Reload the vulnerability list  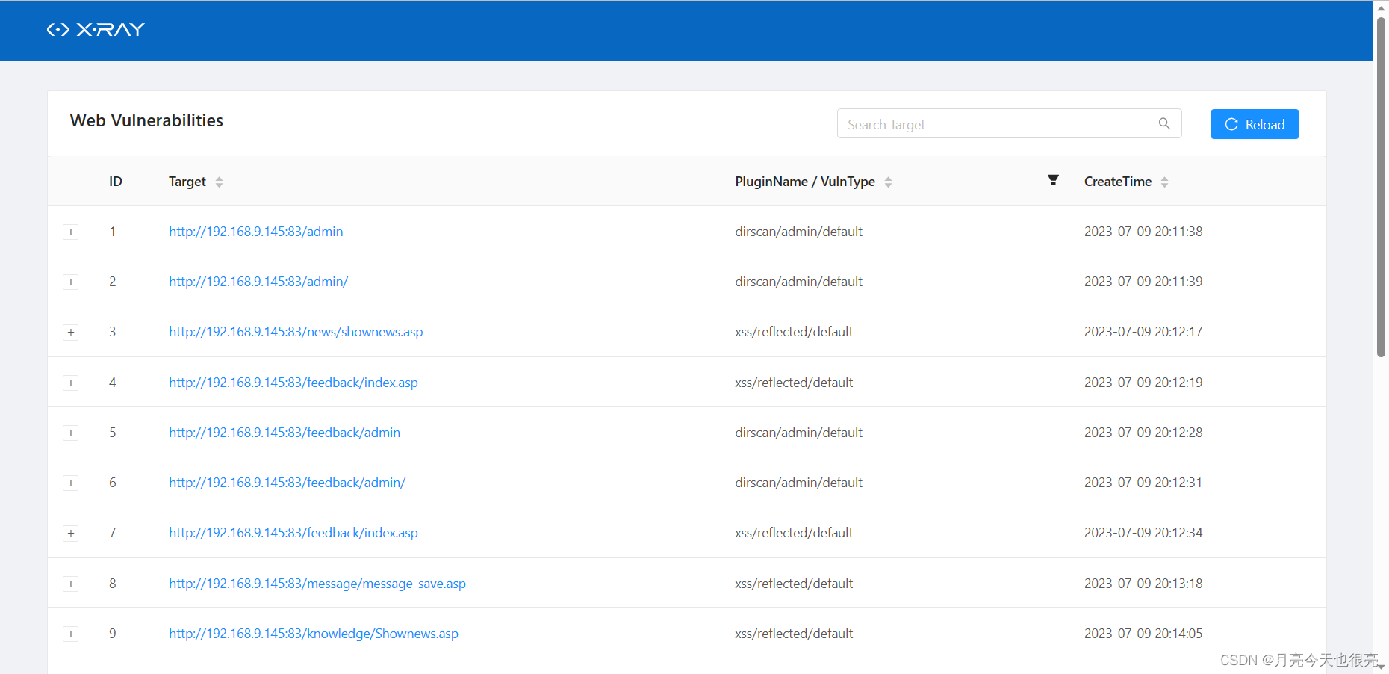tap(1255, 124)
